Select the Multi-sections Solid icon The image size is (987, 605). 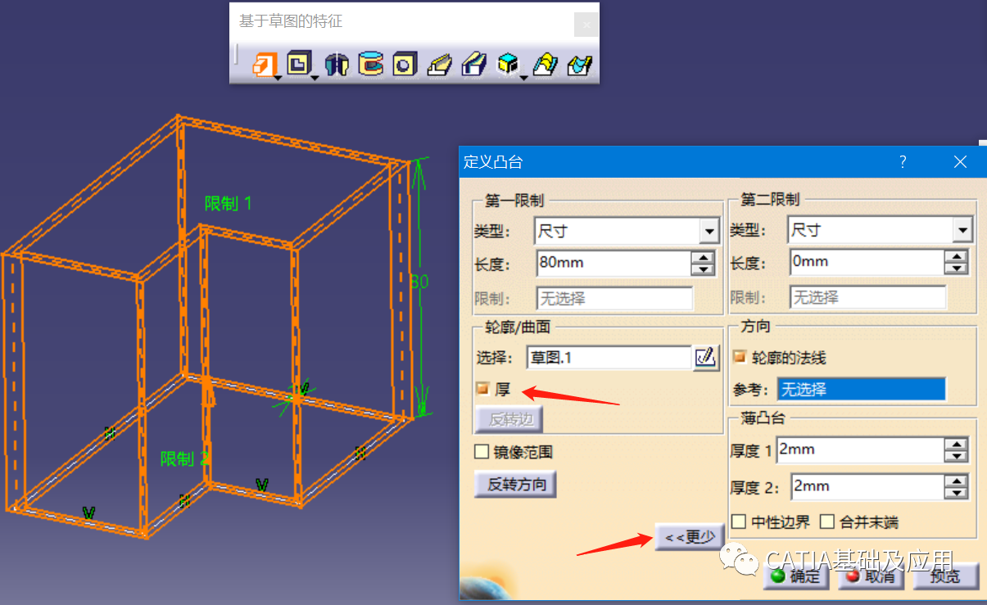tap(545, 65)
